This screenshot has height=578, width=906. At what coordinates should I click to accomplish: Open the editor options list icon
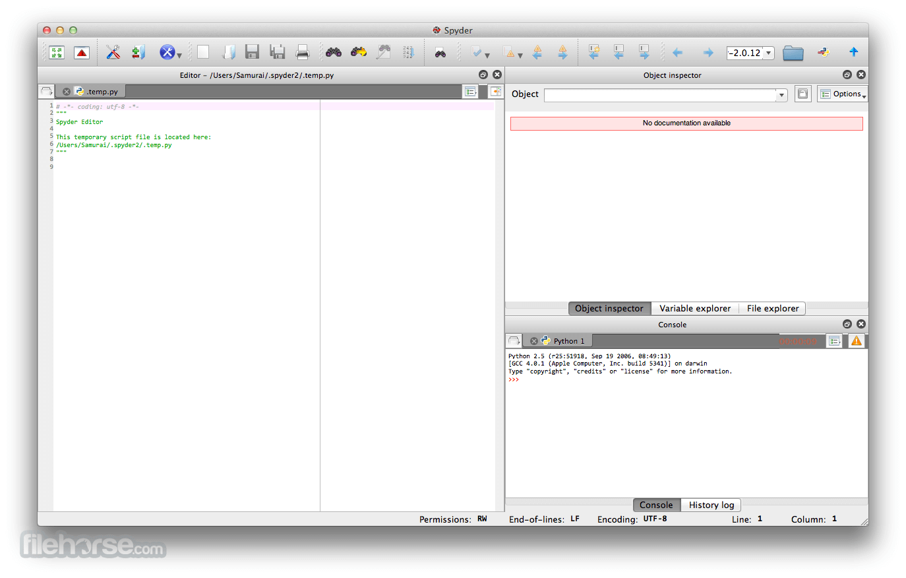(x=470, y=92)
